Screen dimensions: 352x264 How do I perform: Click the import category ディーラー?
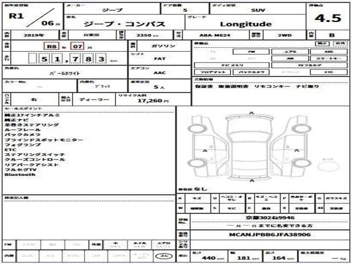coord(94,100)
